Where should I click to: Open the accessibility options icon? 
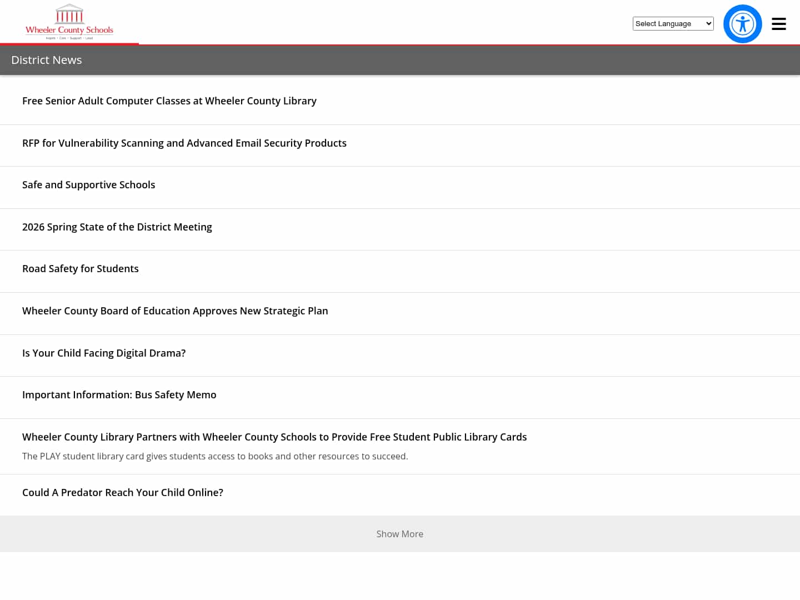[x=742, y=24]
